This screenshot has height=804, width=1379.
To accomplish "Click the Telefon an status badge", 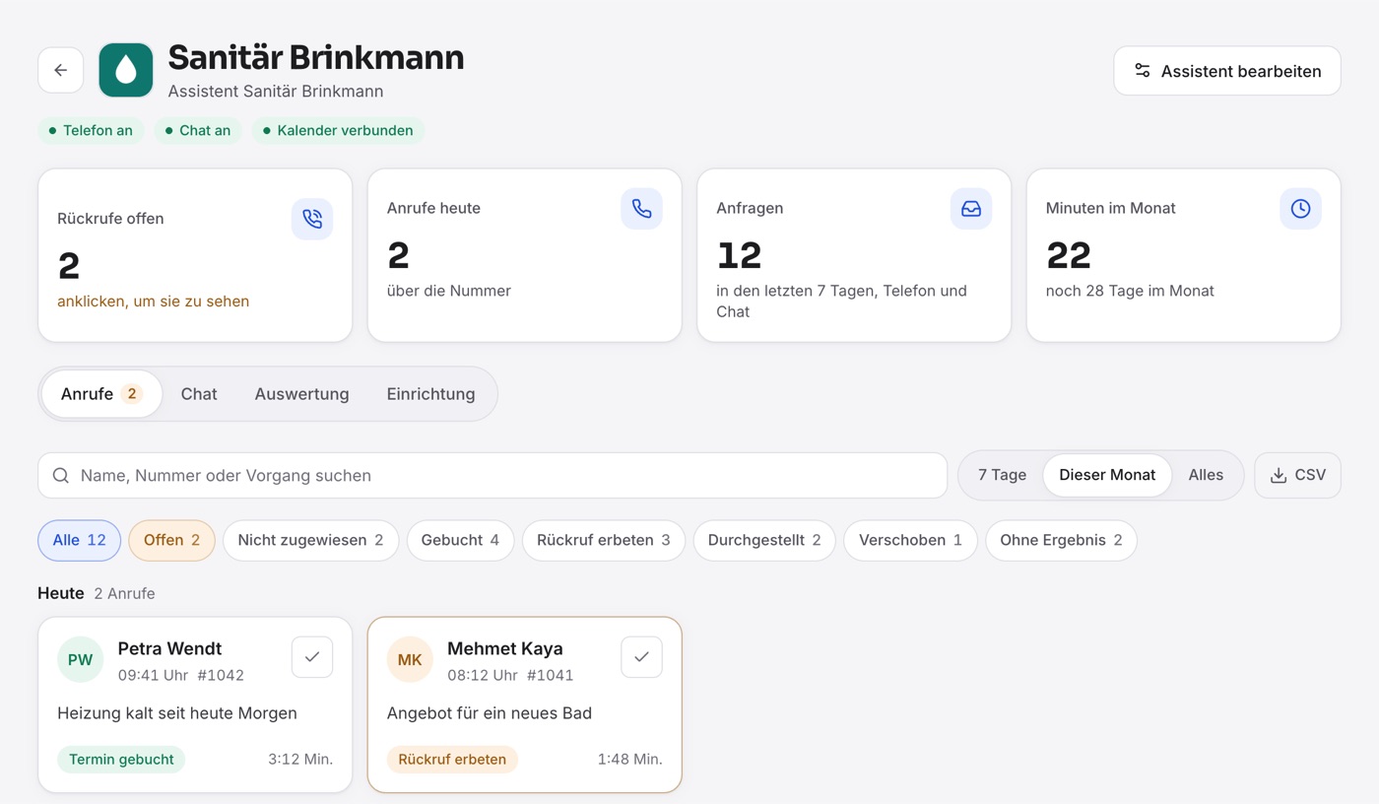I will [x=92, y=131].
